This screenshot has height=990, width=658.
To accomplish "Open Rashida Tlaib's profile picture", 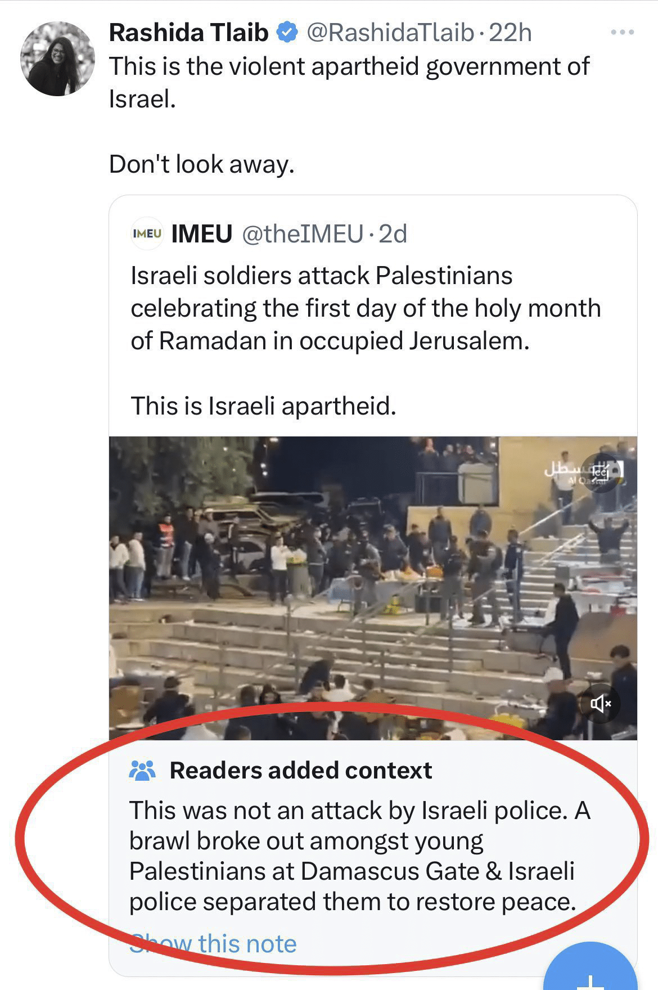I will coord(57,58).
